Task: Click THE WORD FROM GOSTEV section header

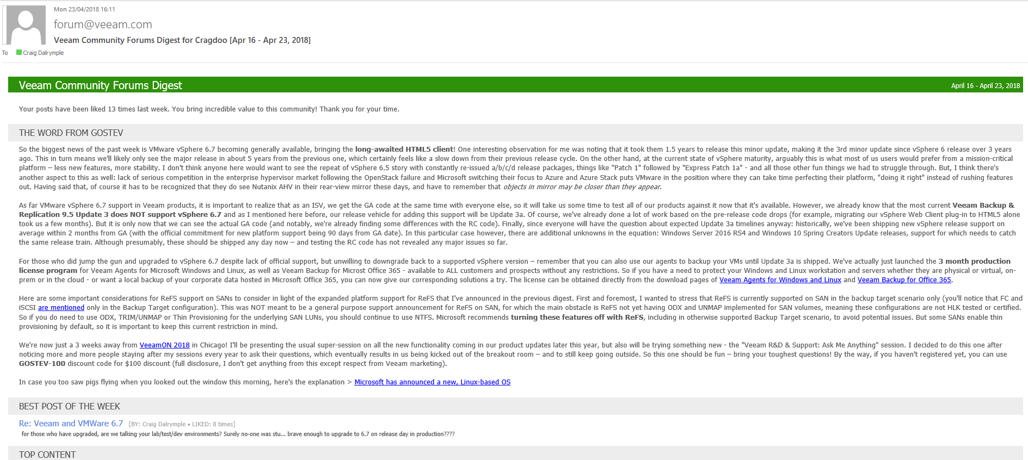Action: click(71, 133)
